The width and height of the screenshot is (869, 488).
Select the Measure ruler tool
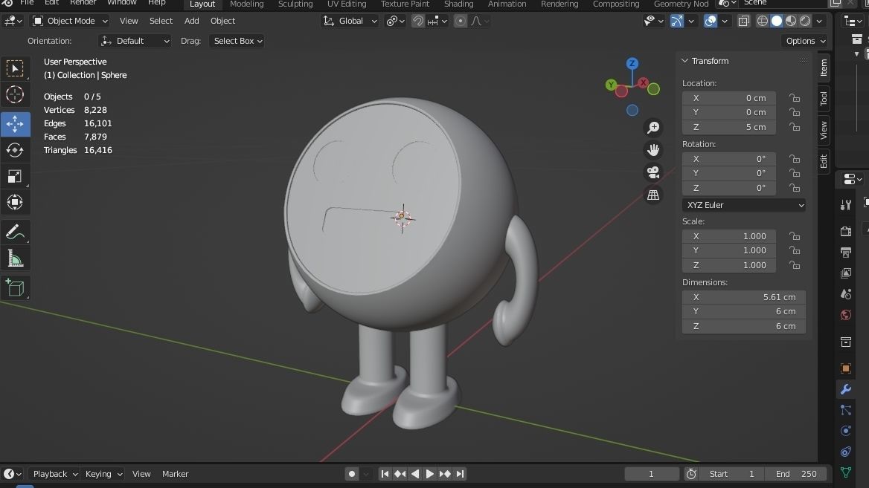(x=15, y=258)
